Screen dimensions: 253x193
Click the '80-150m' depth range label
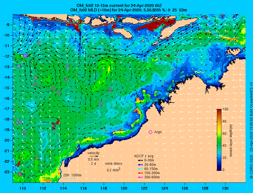[151, 169]
